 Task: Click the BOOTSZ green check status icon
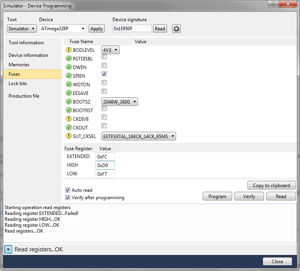pyautogui.click(x=69, y=102)
